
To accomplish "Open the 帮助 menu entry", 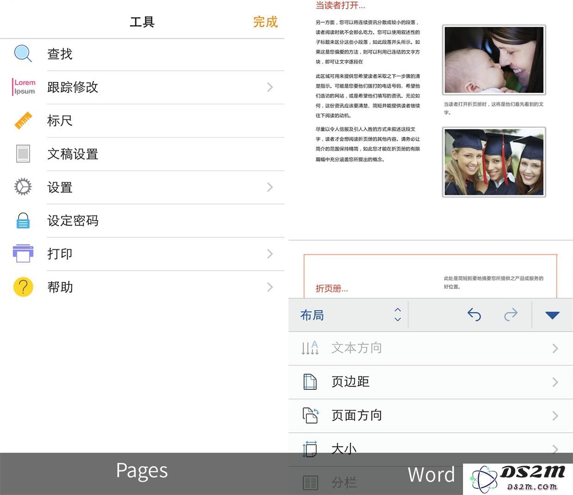I will [142, 287].
